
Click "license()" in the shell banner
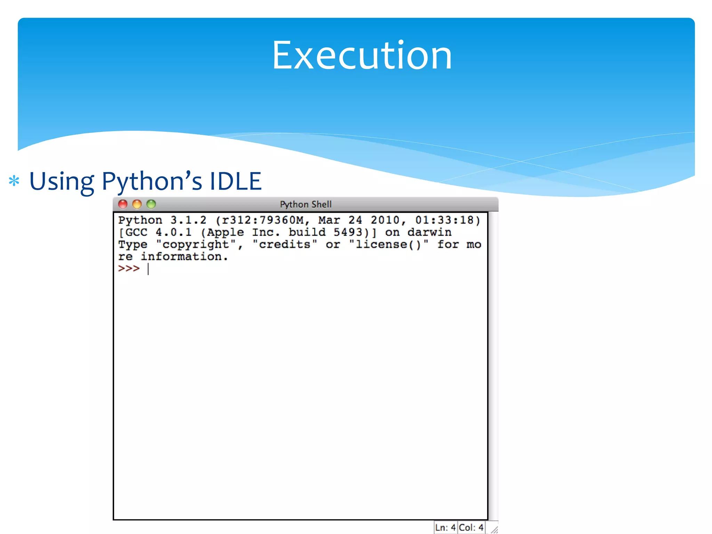pos(388,244)
